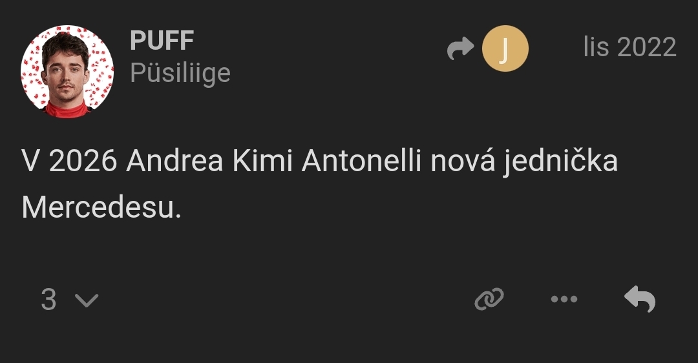Open the yellow J user avatar
The height and width of the screenshot is (363, 698).
[505, 49]
